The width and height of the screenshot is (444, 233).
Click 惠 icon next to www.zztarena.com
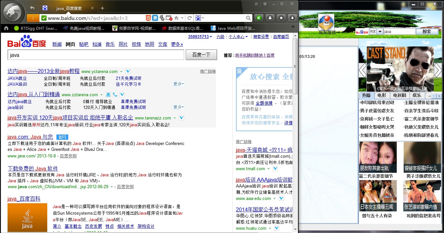pos(108,95)
